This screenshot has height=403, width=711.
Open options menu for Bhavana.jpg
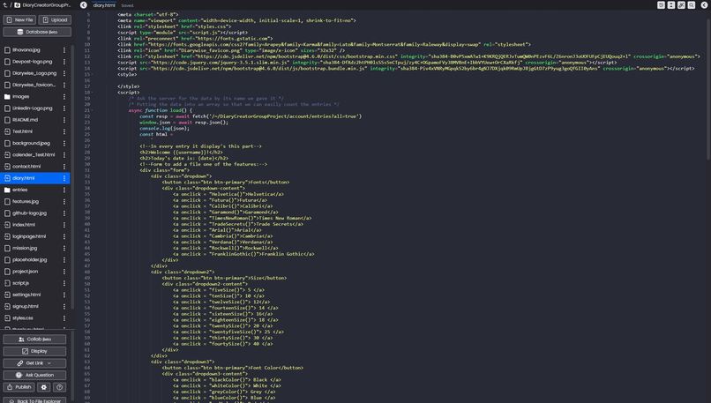point(64,50)
